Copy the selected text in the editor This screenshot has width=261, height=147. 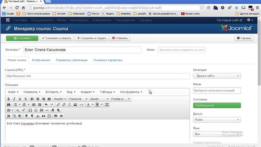[14, 116]
